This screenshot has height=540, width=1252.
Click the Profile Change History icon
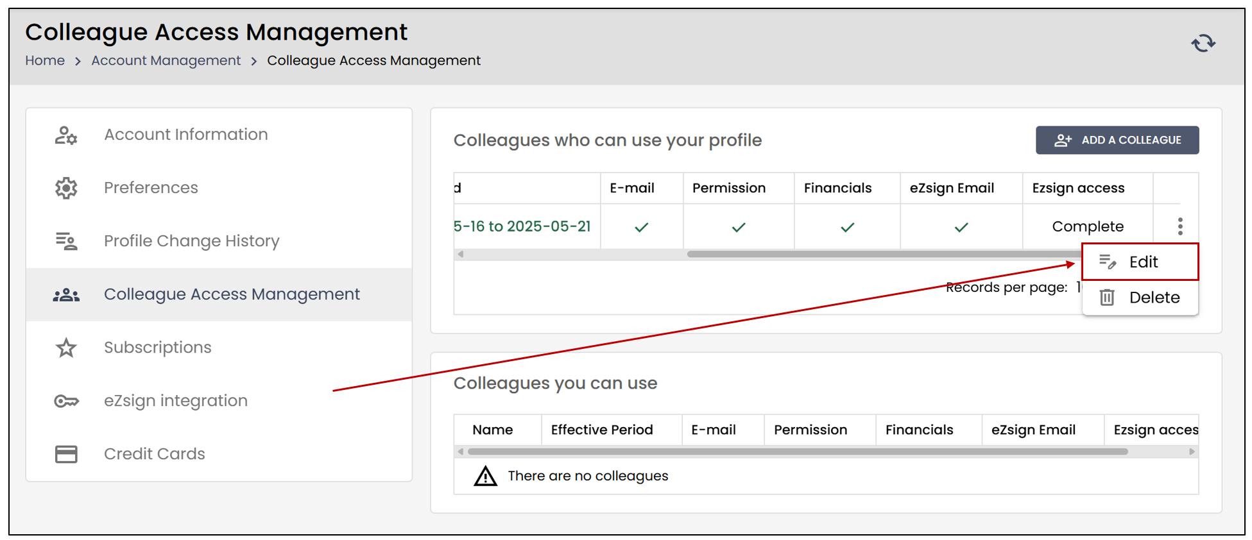(66, 241)
